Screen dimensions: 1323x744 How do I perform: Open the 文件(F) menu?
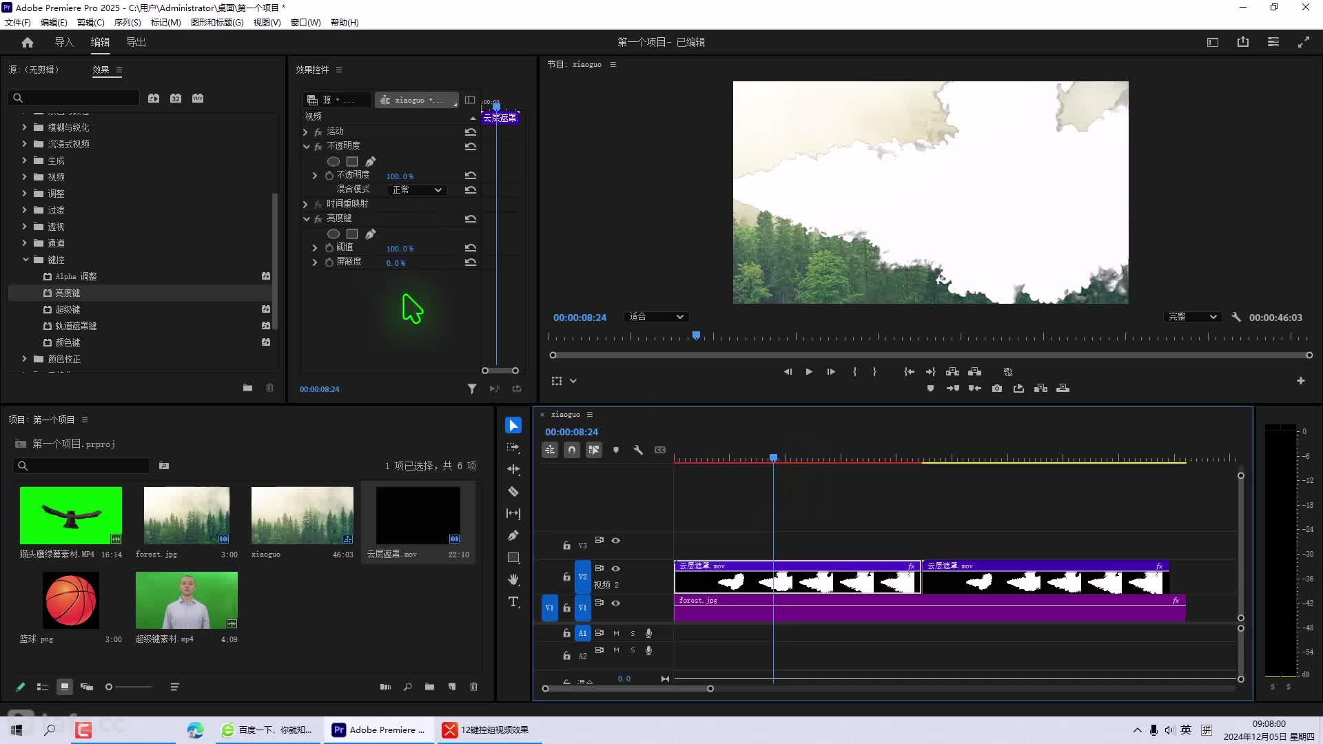click(x=18, y=23)
